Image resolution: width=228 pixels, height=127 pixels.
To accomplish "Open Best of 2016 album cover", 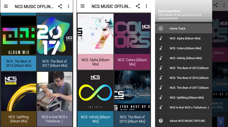I will pos(18,36).
